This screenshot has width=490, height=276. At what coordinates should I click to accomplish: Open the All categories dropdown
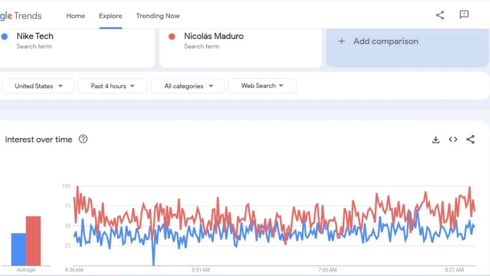point(188,86)
